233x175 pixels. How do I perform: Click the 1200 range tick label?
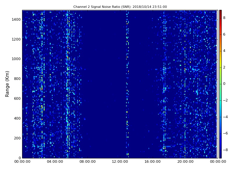pyautogui.click(x=16, y=39)
